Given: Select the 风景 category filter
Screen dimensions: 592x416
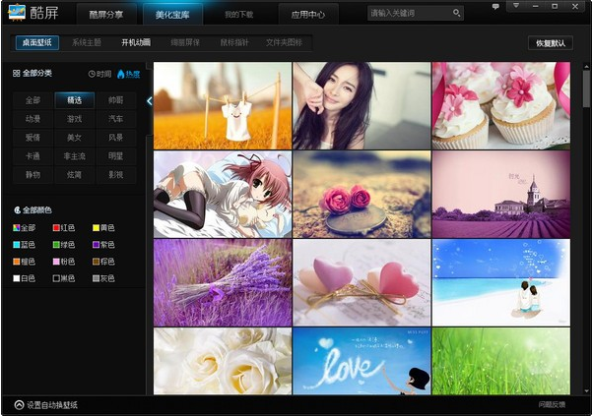Looking at the screenshot, I should point(116,138).
